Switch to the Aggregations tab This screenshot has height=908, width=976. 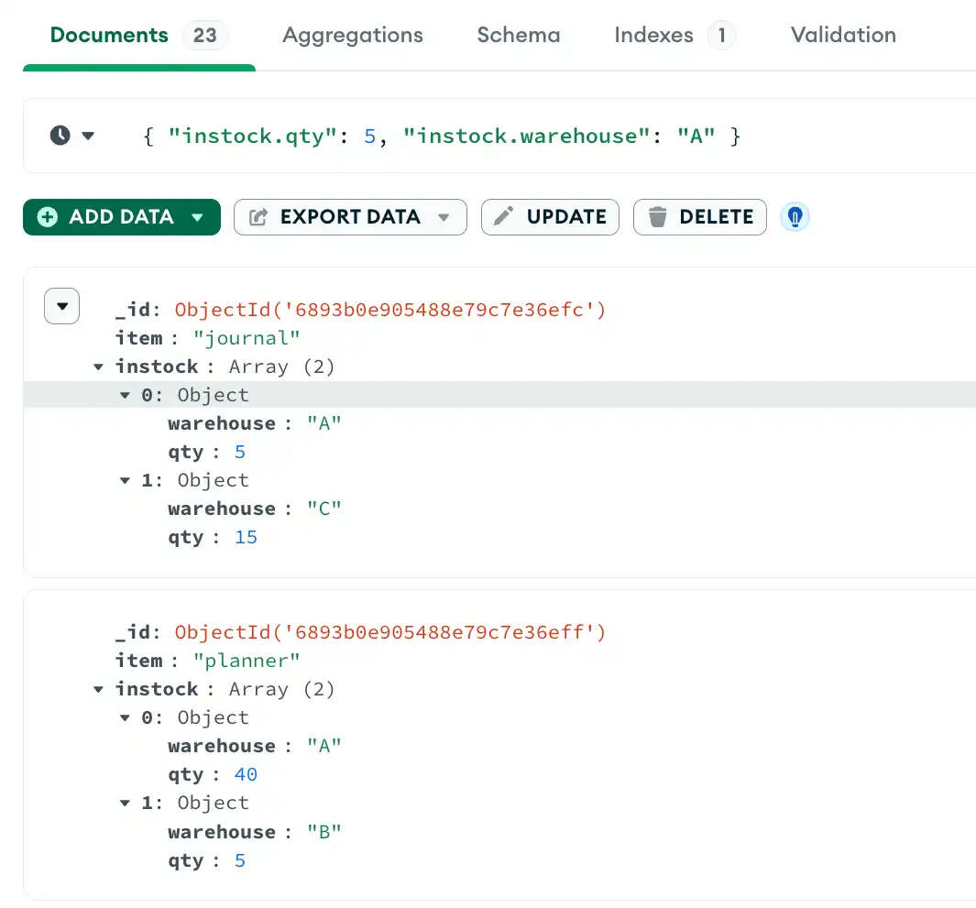tap(352, 35)
